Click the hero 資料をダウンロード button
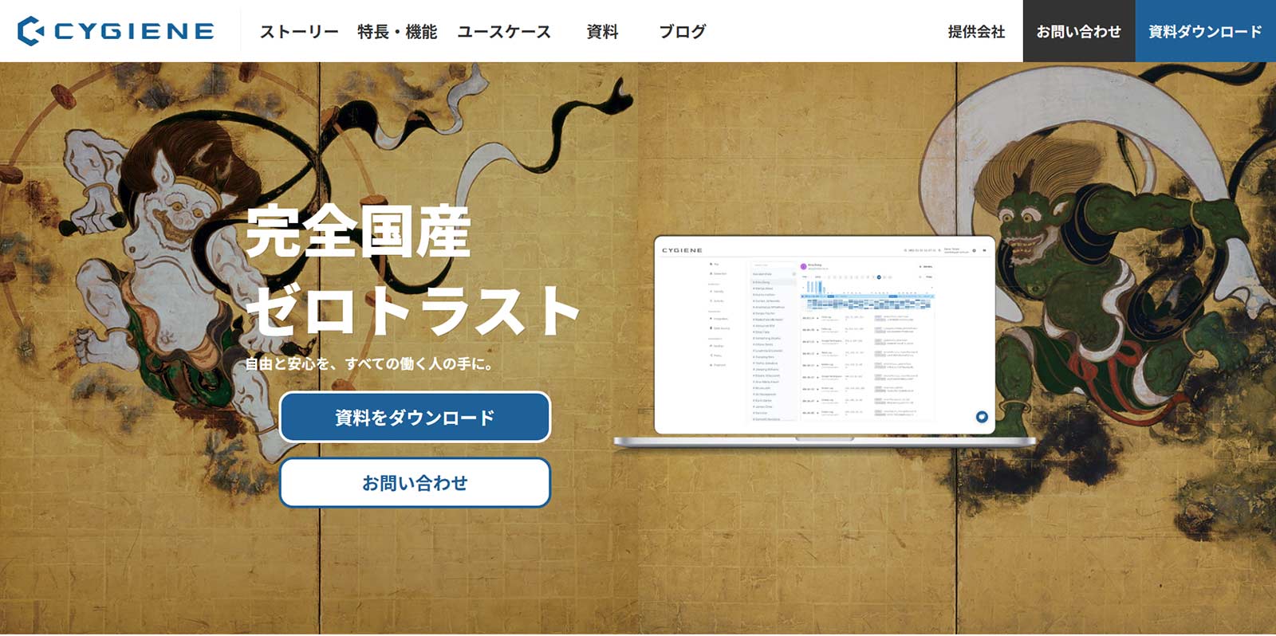The width and height of the screenshot is (1276, 636). 415,417
